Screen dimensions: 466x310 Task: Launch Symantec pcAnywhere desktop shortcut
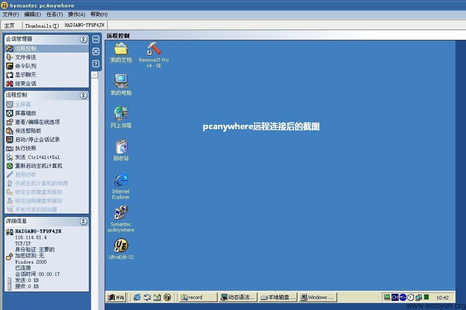point(121,219)
